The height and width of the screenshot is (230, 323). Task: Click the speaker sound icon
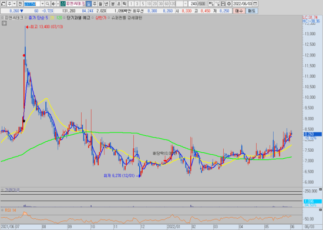53,4
